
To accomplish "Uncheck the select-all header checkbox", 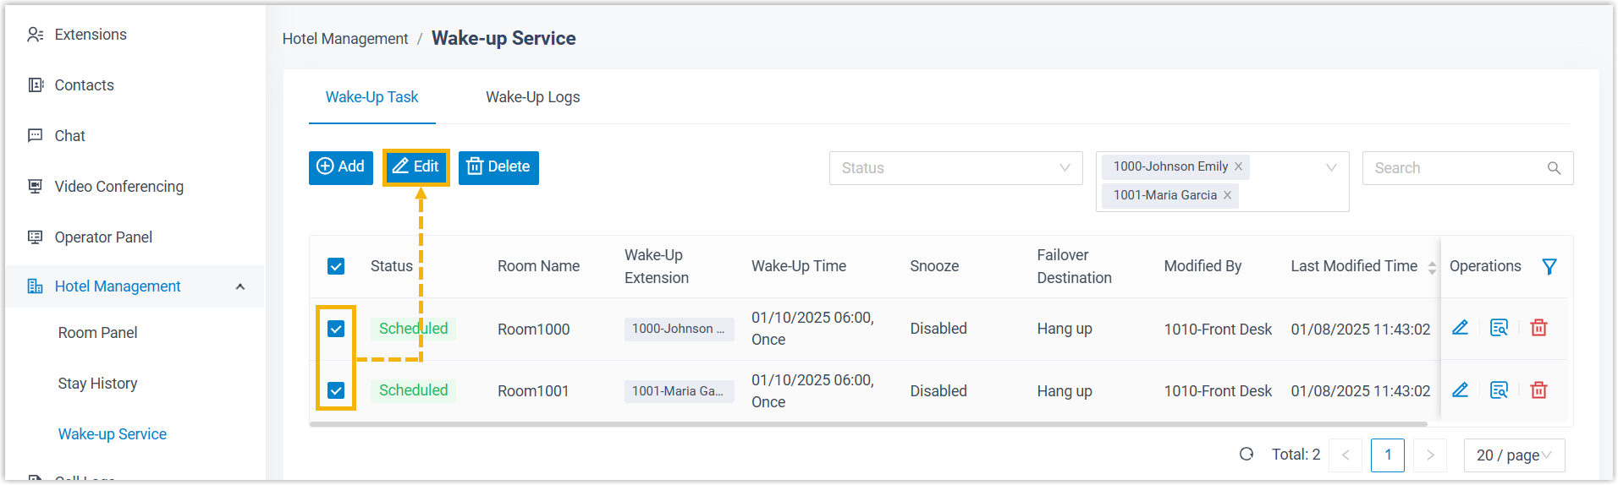I will point(336,267).
